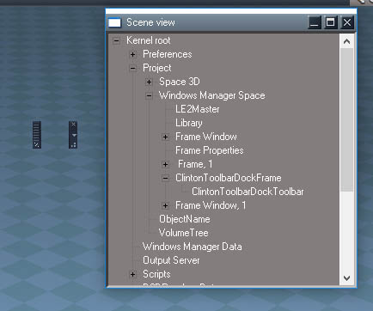Viewport: 373px width, 311px height.
Task: Minimize the Scene view window
Action: point(315,22)
